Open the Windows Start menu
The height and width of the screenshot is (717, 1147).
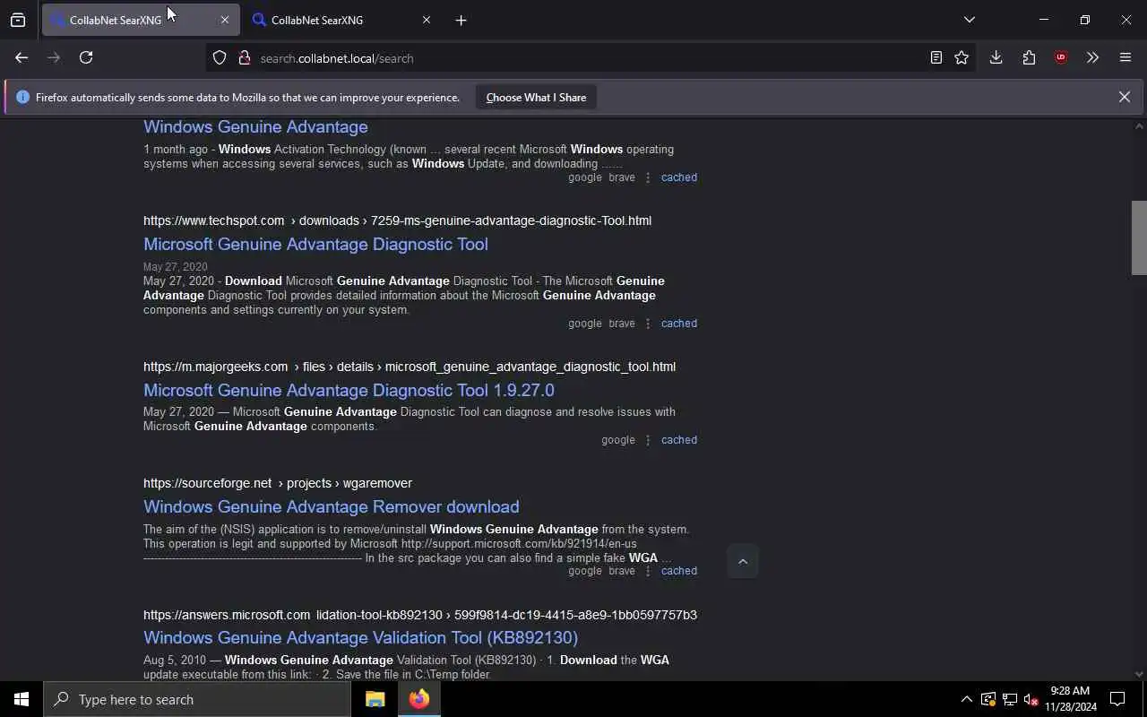[22, 699]
